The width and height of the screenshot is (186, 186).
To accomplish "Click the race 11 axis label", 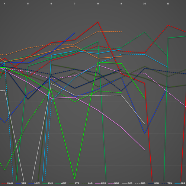I will [168, 4].
